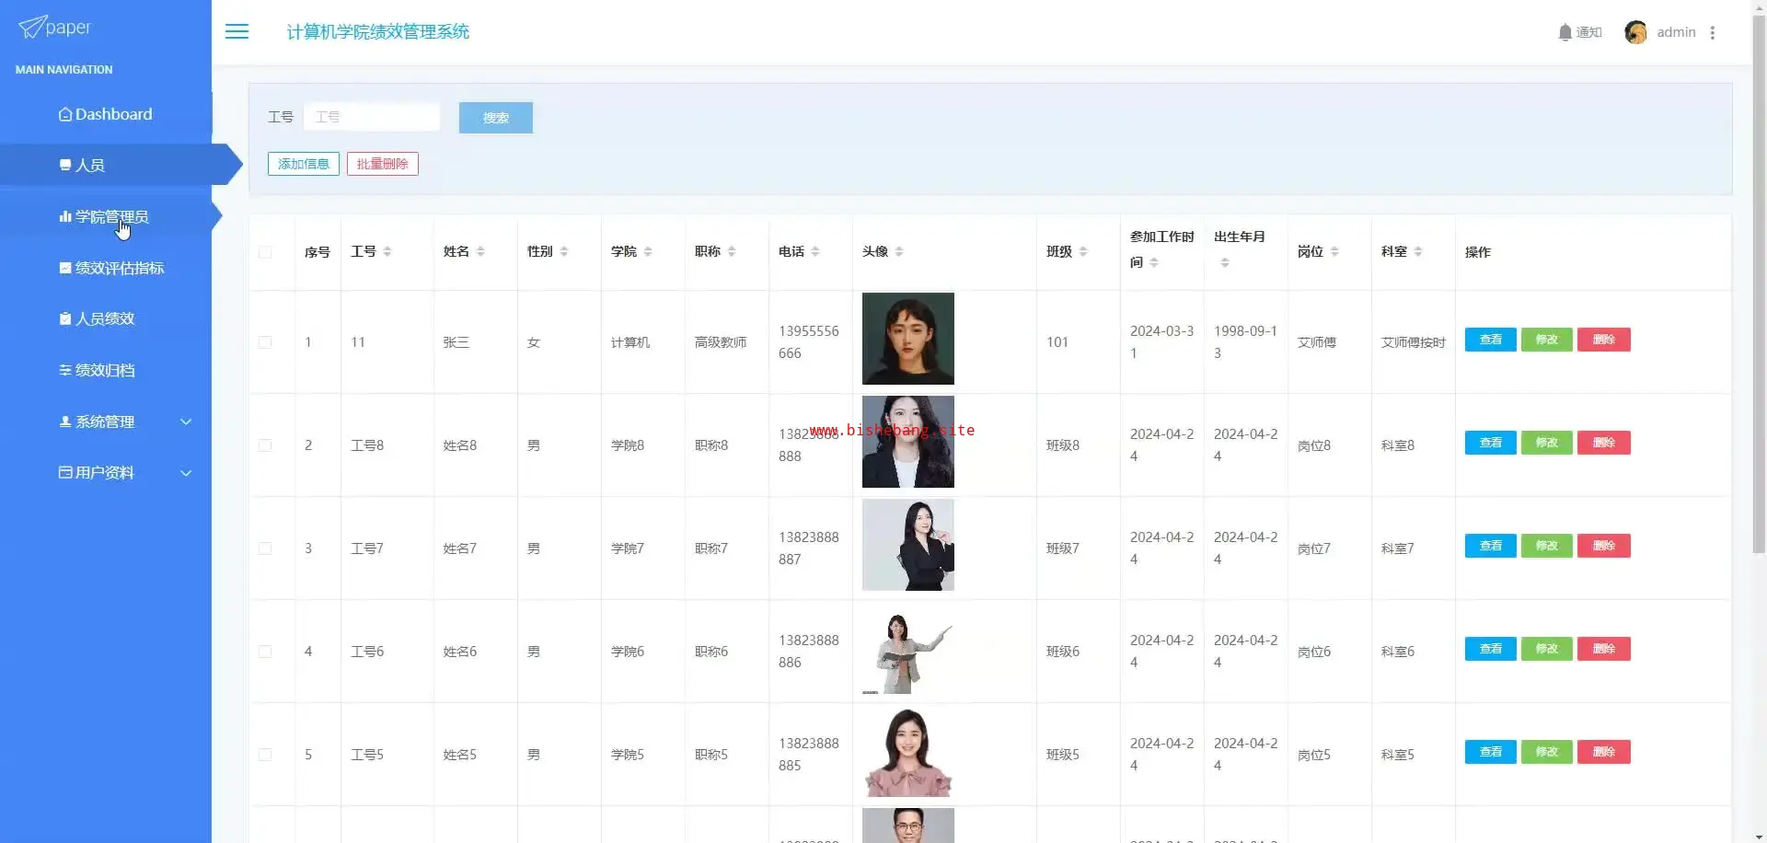Open the avatar thumbnail for 姓名8
1767x843 pixels.
point(908,442)
